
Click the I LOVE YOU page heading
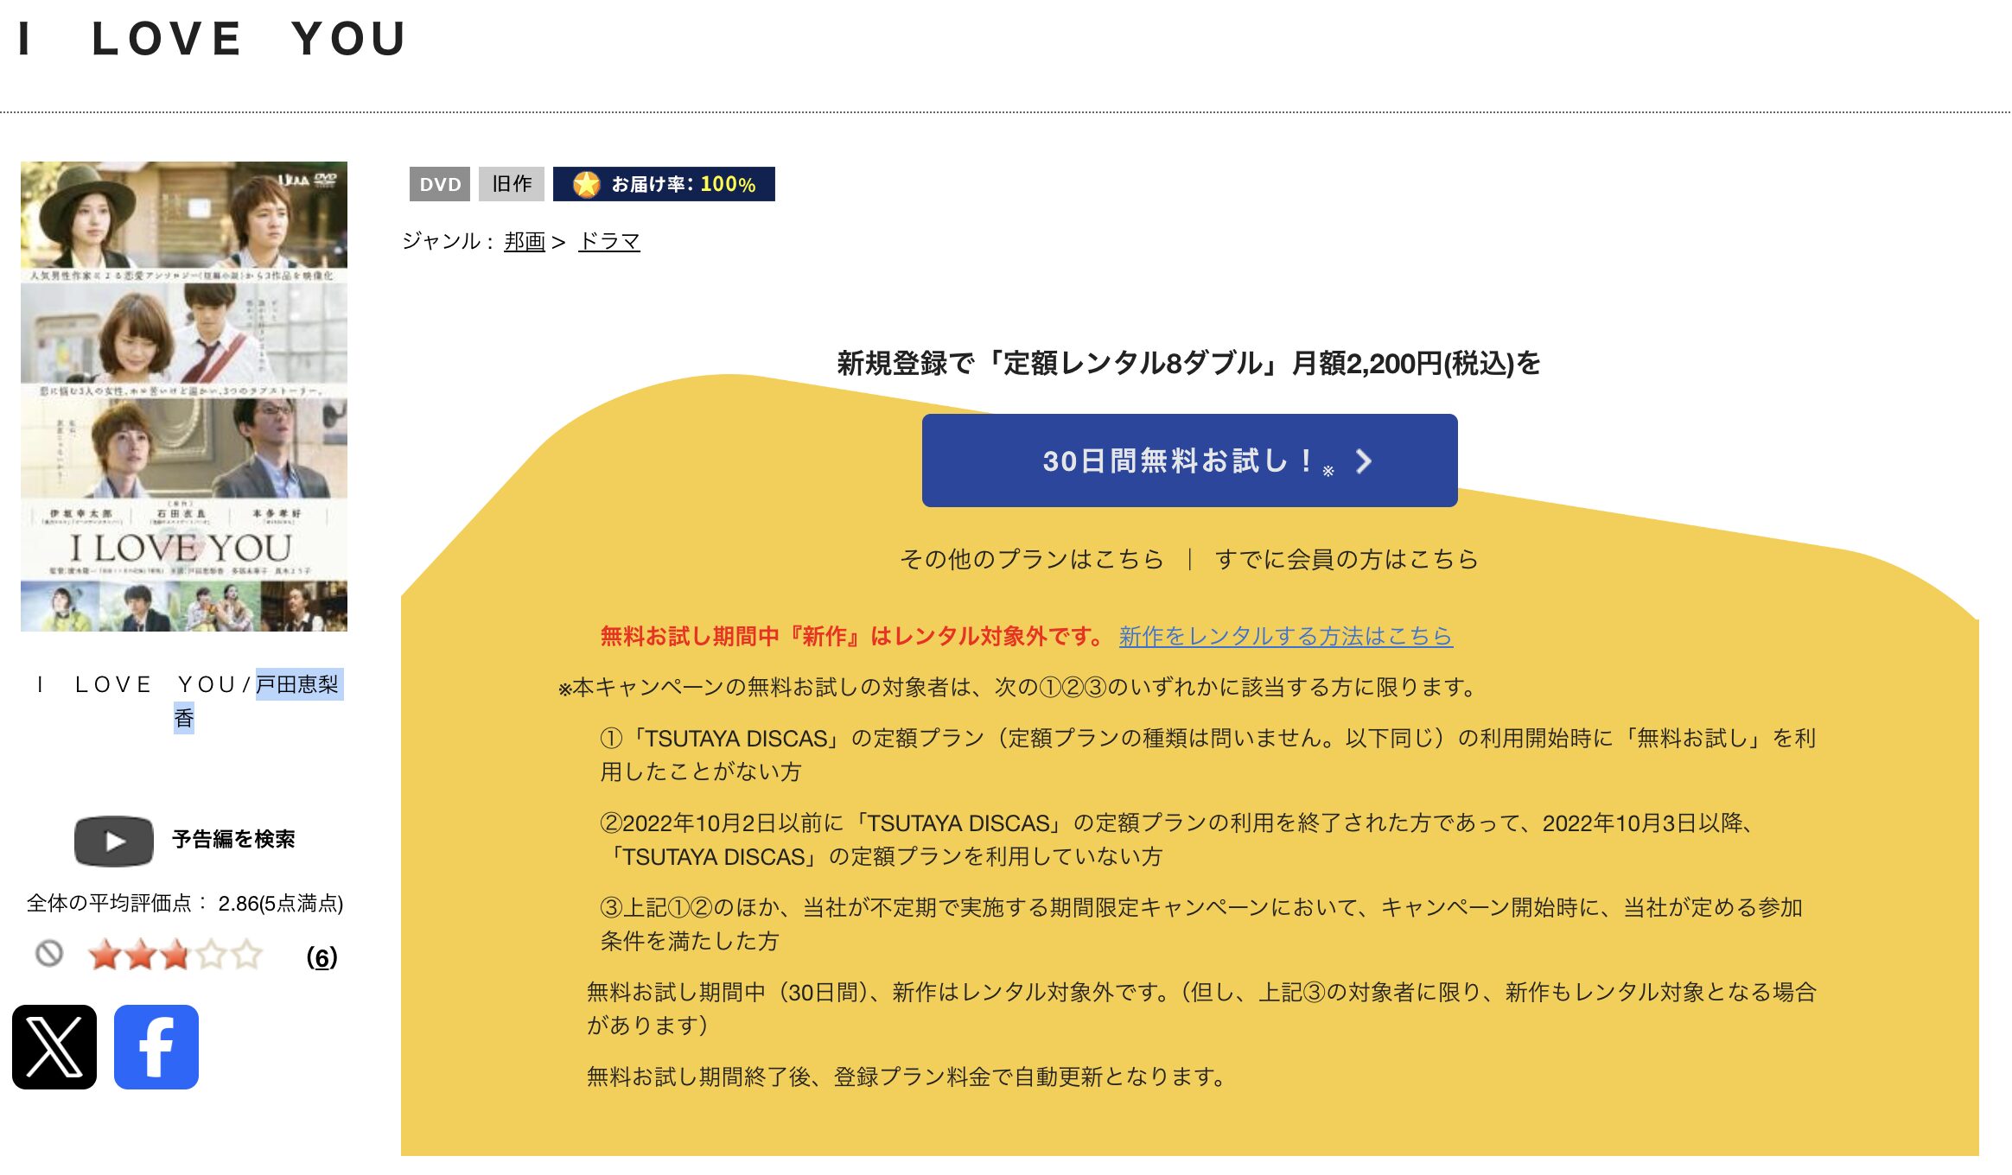pos(213,39)
